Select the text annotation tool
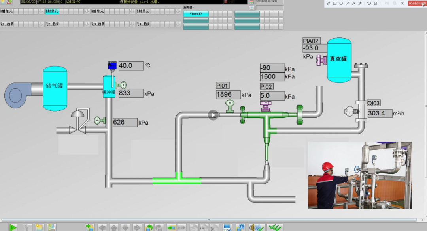Screen dimensions: 427x231 353,3
